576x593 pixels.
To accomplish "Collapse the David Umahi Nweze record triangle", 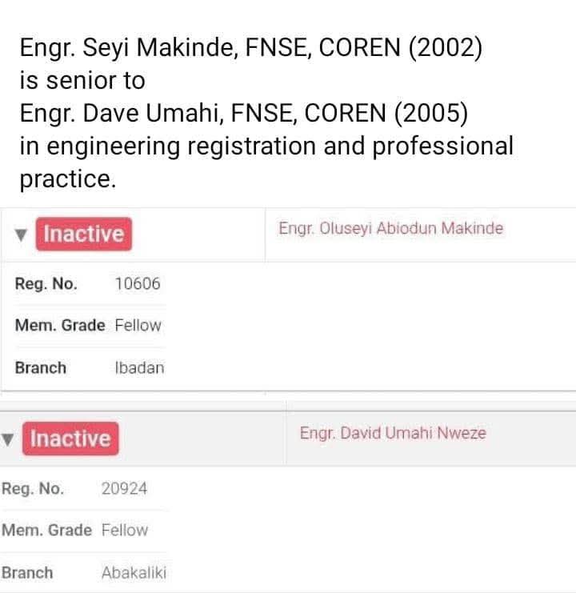I will (x=8, y=439).
